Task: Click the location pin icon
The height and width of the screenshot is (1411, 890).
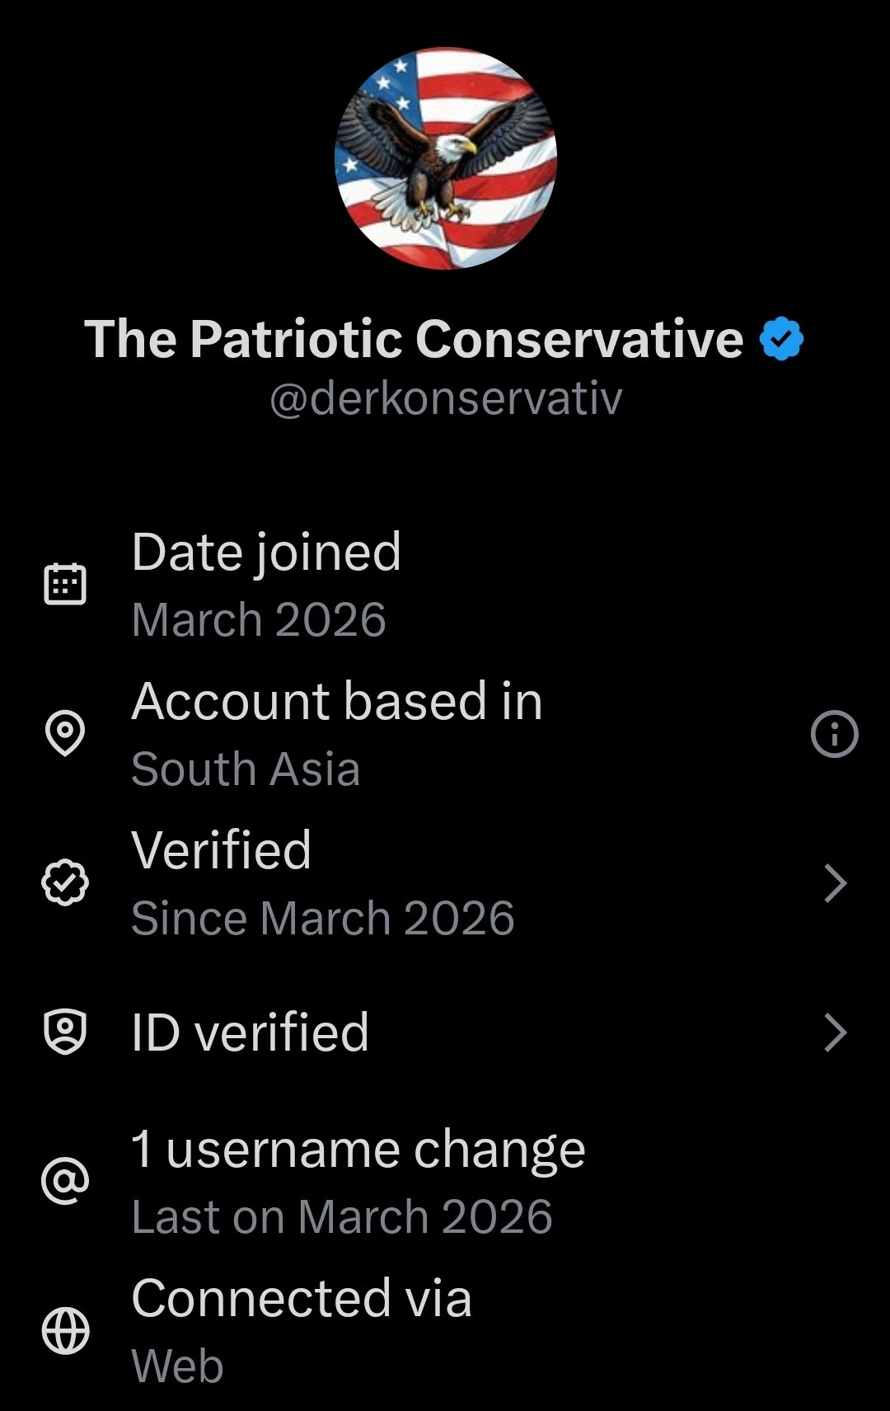Action: tap(65, 732)
